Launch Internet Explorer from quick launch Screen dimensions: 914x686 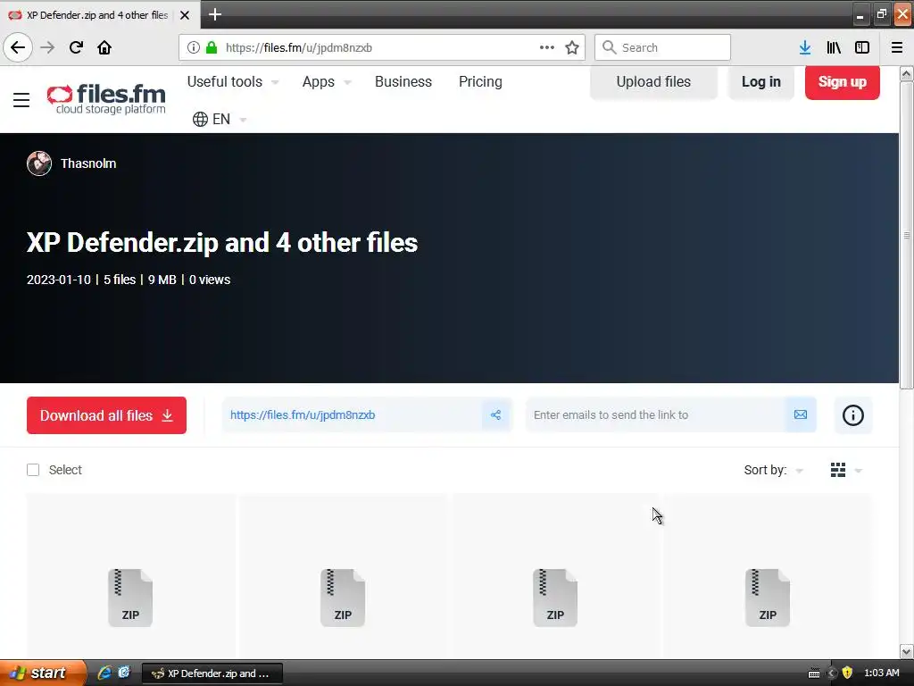click(105, 673)
